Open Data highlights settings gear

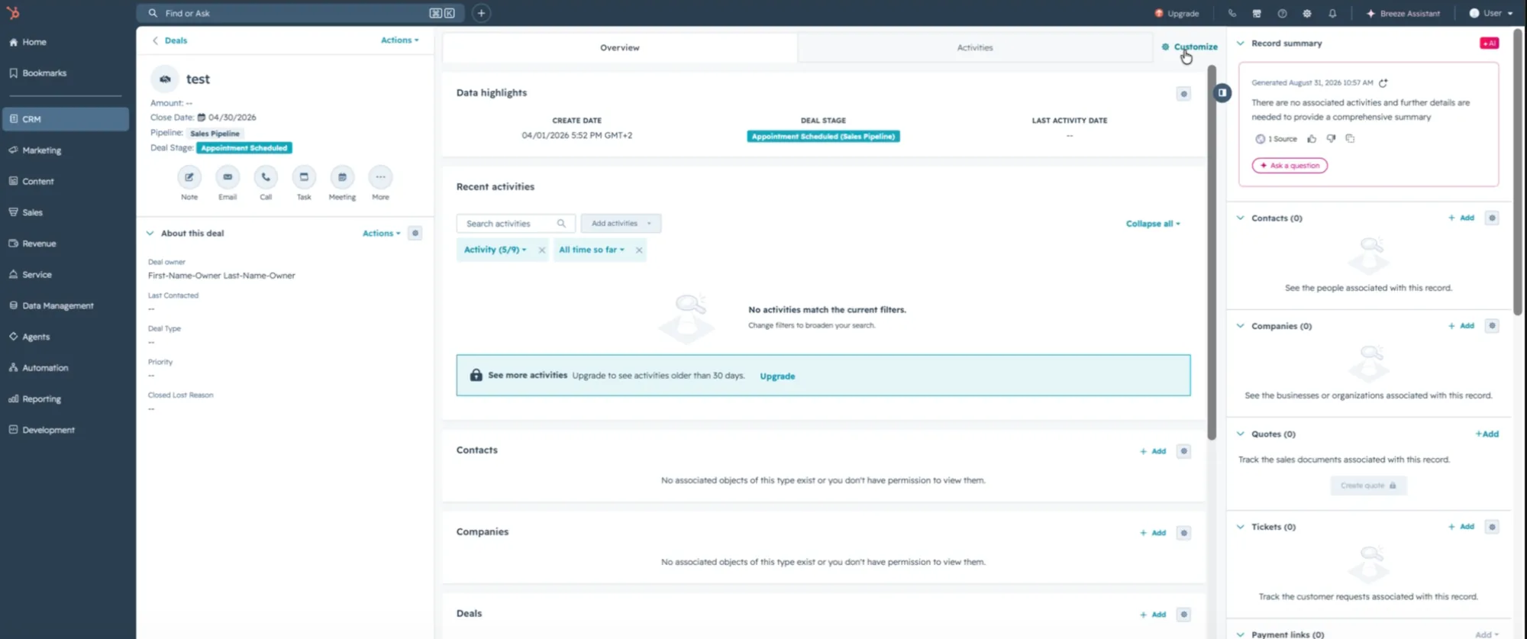click(1183, 94)
